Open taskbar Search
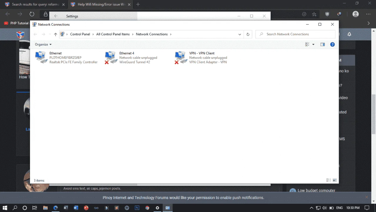Screen dimensions: 376x212 click(15, 208)
